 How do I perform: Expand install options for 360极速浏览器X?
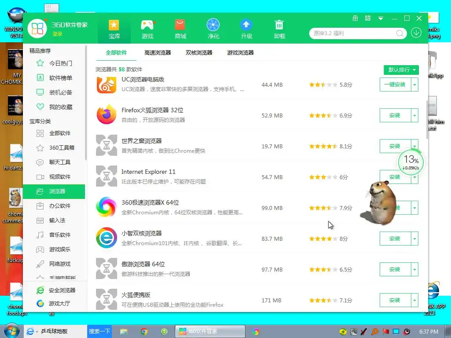coord(414,208)
